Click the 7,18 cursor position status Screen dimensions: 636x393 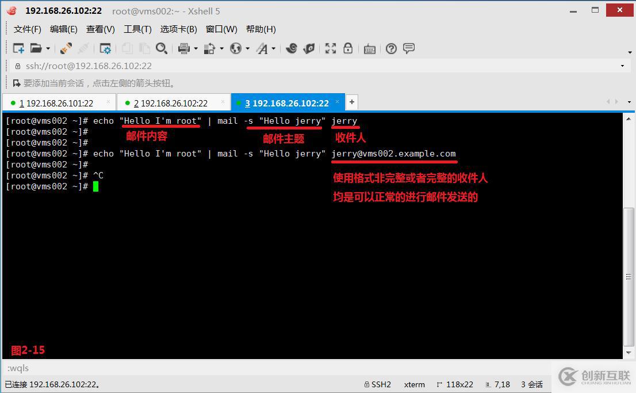497,384
